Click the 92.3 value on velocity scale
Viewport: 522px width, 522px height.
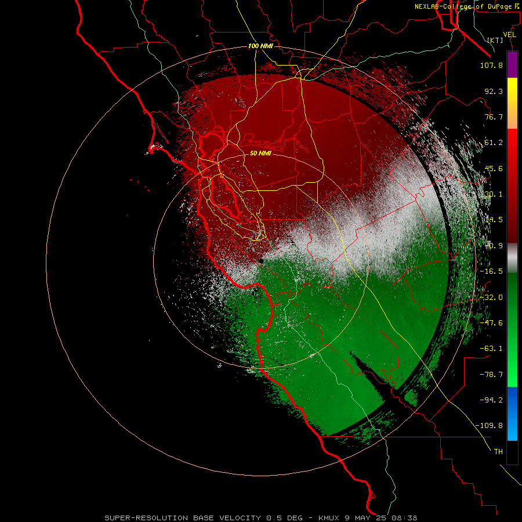(494, 91)
